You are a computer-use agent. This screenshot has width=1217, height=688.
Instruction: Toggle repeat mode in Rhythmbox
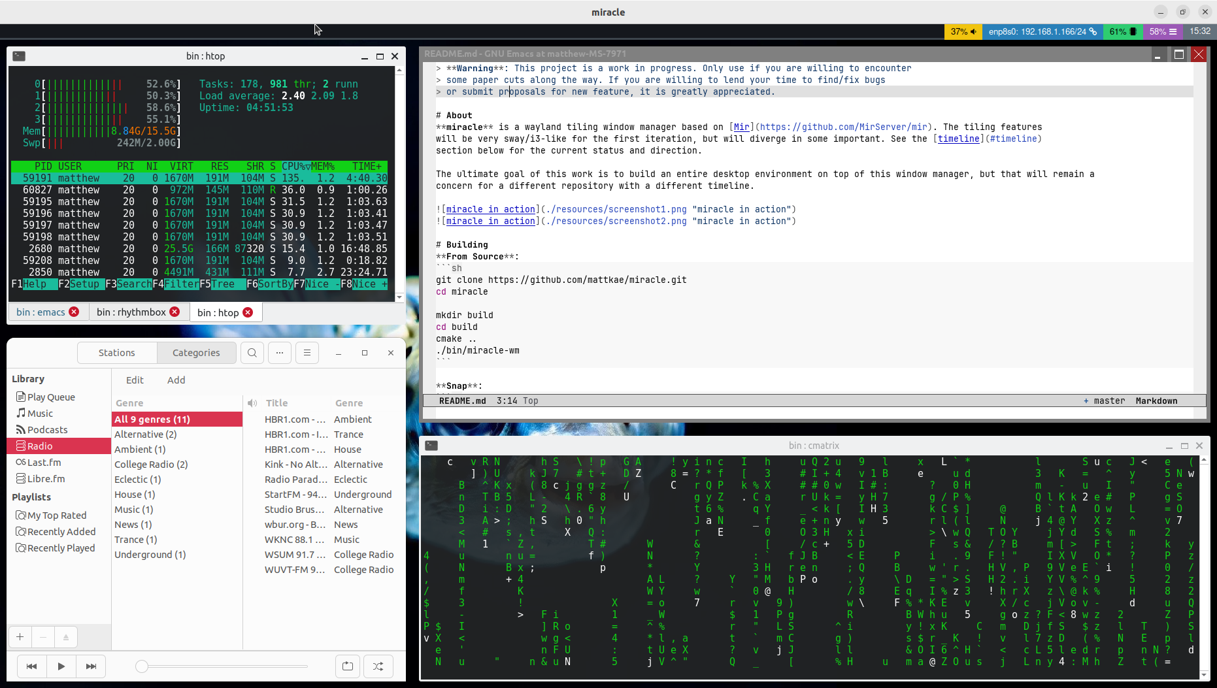[348, 666]
